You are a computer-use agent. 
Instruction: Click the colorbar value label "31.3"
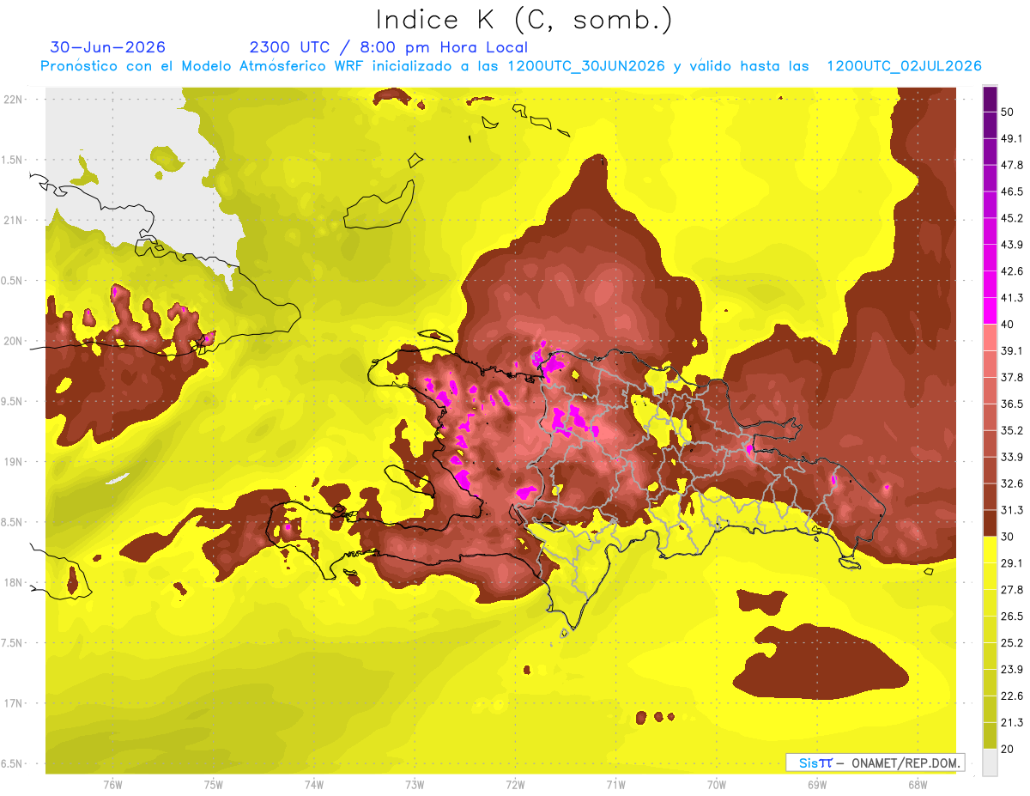coord(1012,510)
